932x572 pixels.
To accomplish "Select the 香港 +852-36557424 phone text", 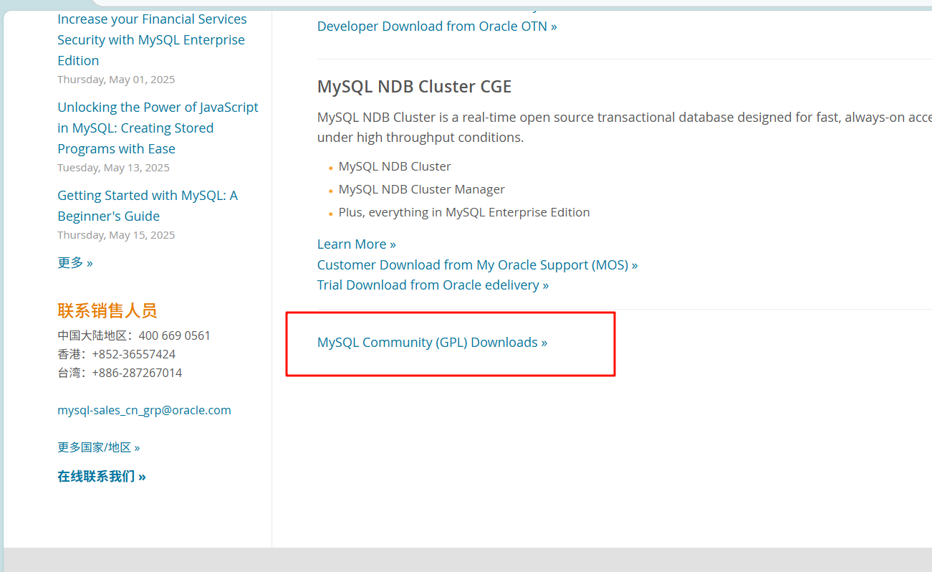I will point(116,354).
